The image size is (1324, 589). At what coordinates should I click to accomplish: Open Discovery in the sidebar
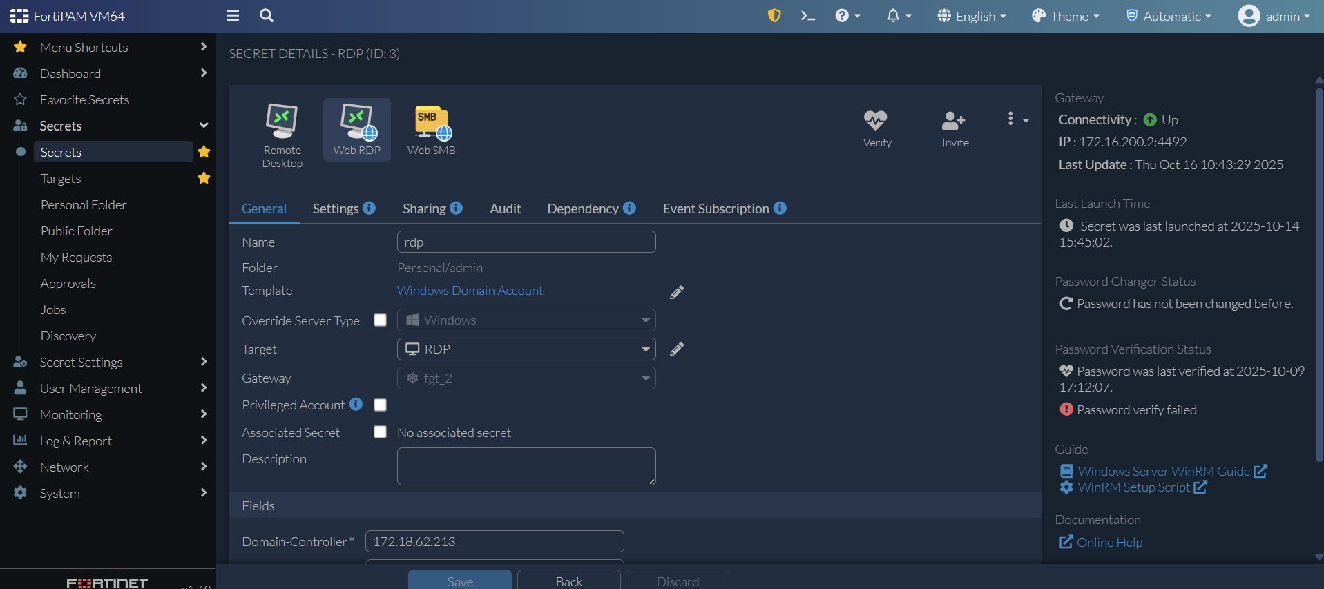(68, 336)
